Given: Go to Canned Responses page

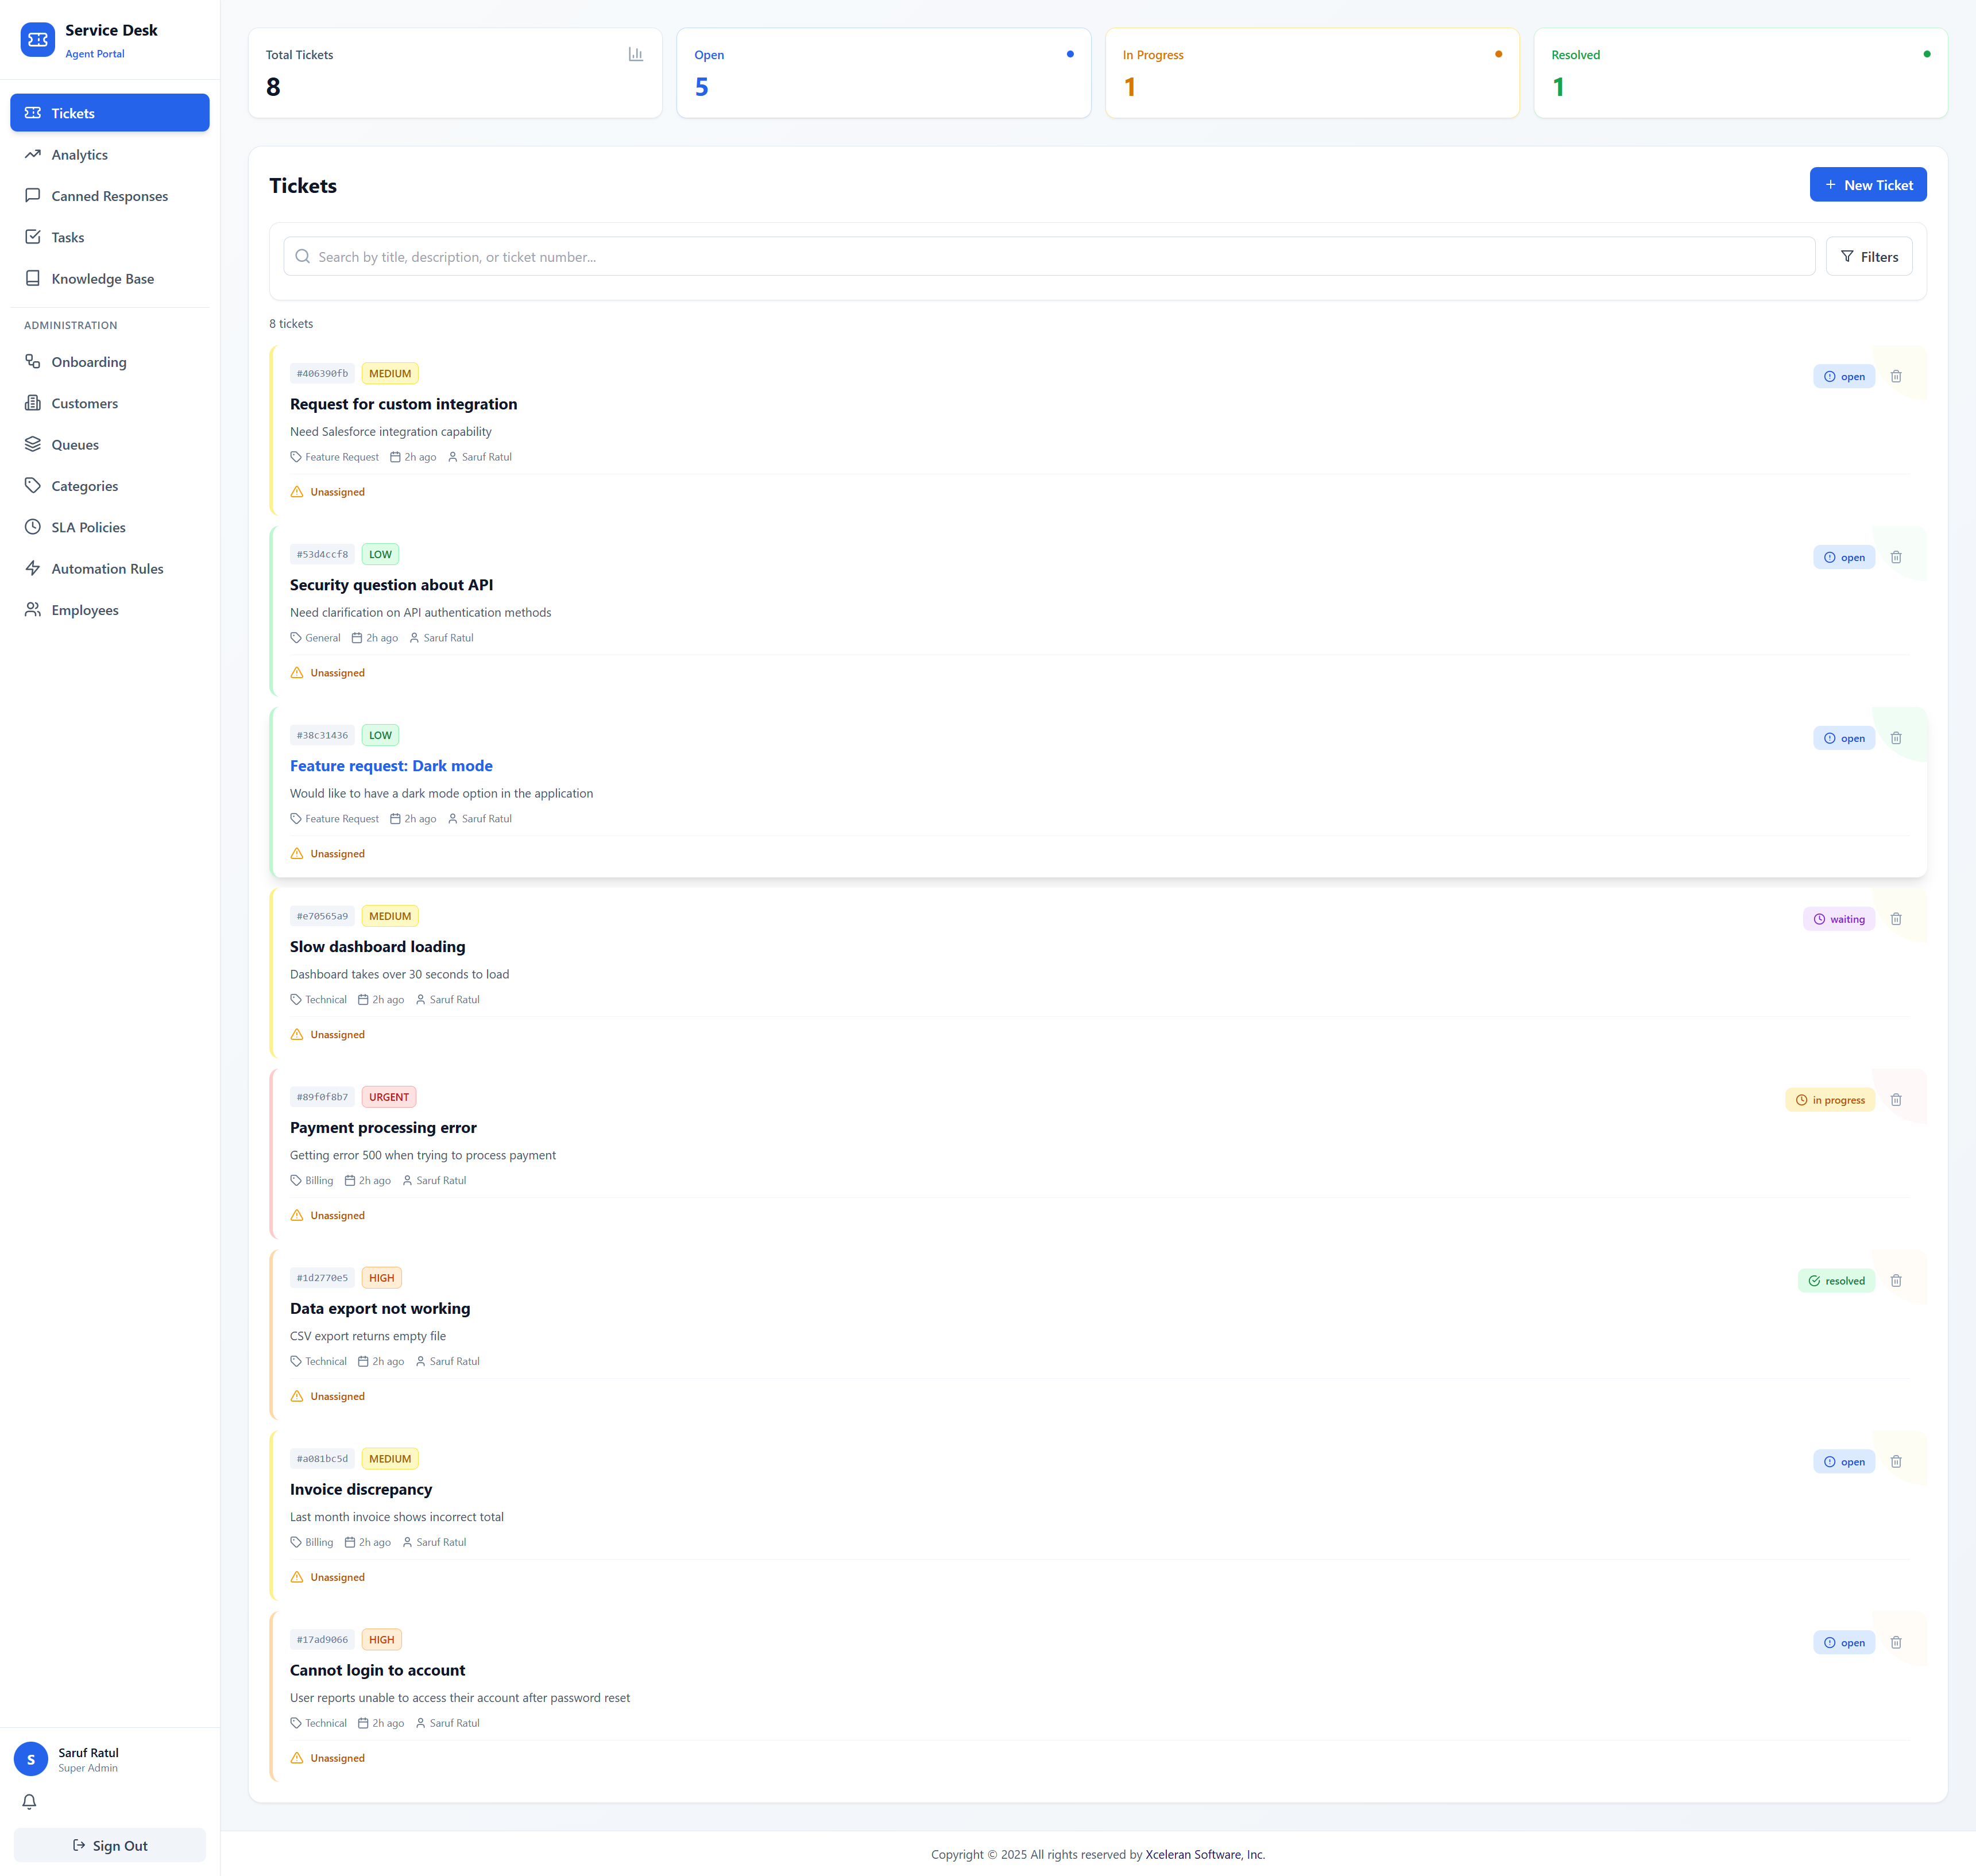Looking at the screenshot, I should 109,196.
